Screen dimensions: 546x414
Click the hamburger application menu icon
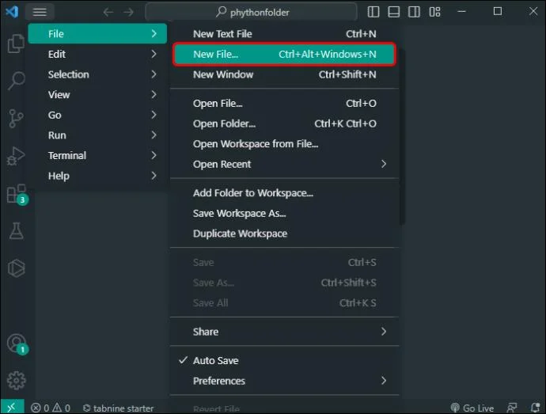pyautogui.click(x=40, y=12)
